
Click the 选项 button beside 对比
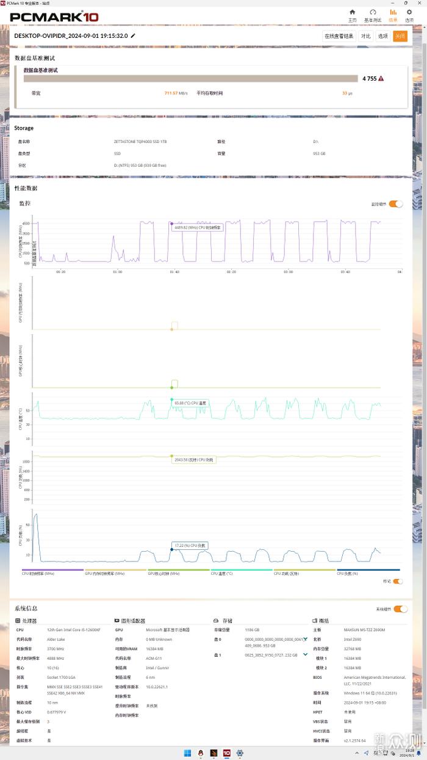tap(382, 36)
